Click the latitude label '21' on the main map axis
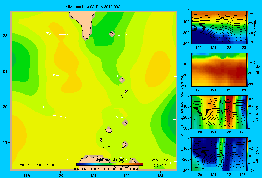Screen dimensions: 262x178 point(5,71)
